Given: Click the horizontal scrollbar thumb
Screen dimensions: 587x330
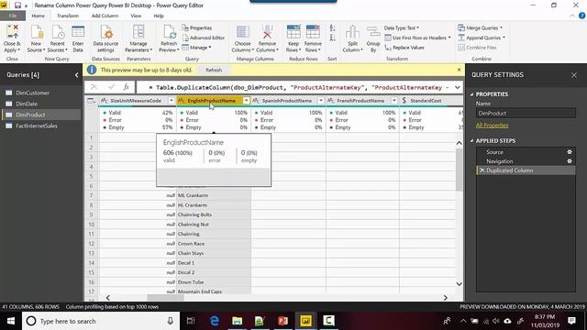Looking at the screenshot, I should [x=165, y=298].
